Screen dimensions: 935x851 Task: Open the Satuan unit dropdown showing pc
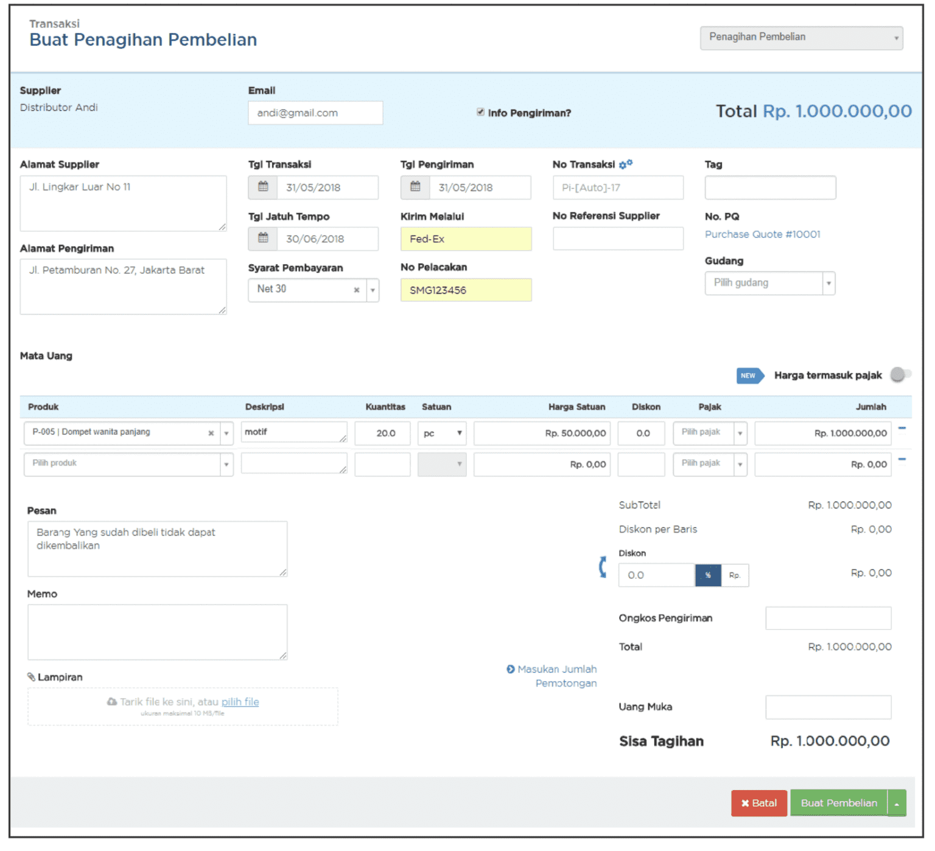458,433
